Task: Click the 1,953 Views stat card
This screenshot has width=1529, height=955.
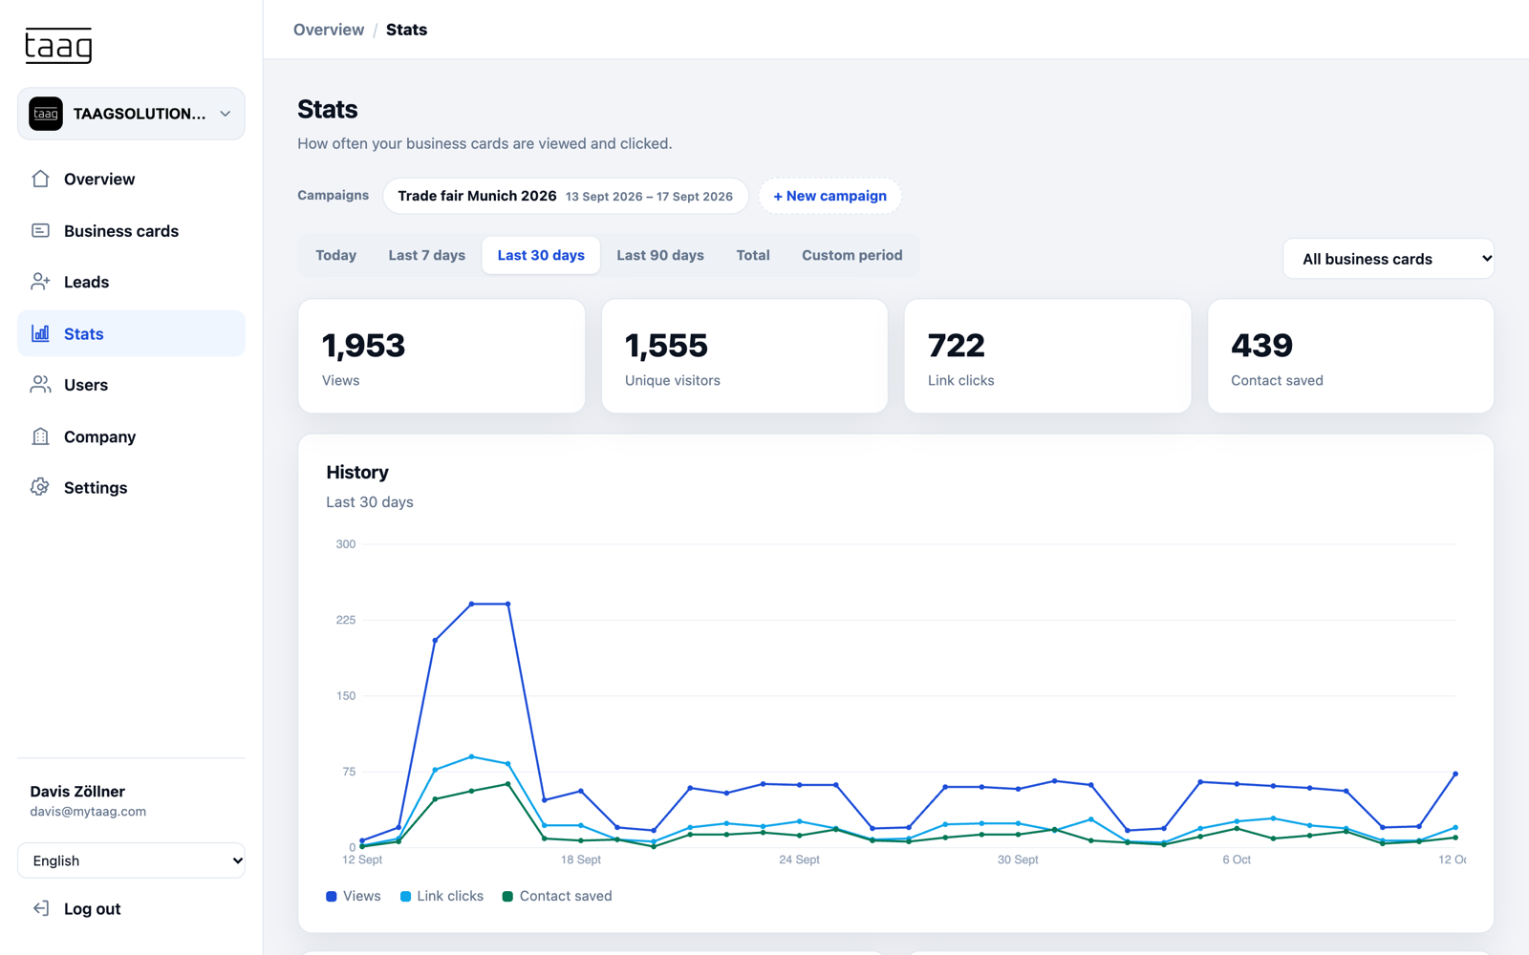Action: tap(441, 356)
